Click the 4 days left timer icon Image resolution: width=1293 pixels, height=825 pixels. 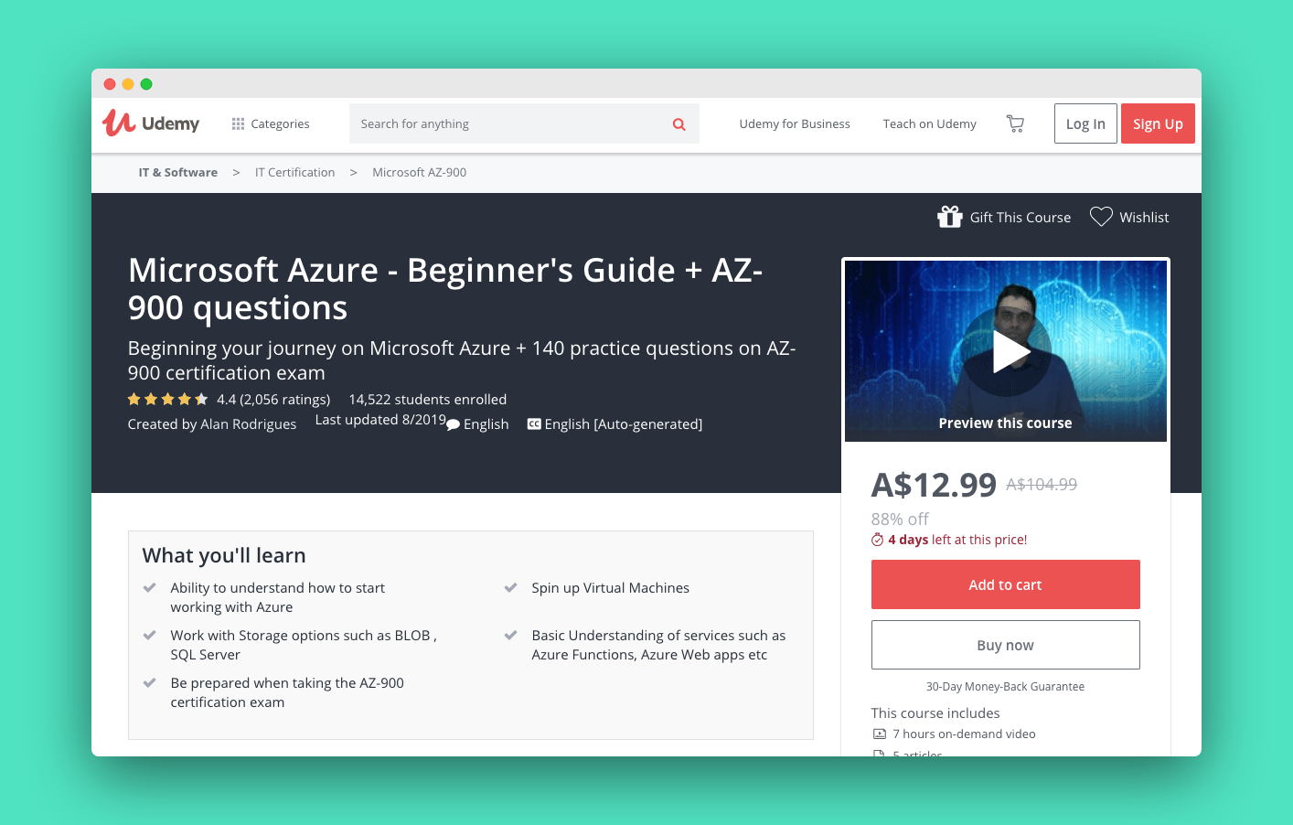click(x=878, y=540)
